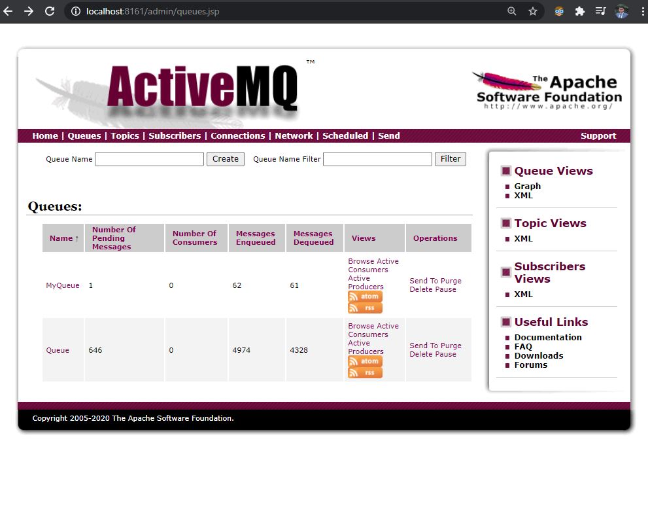Open Graph under Queue Views
The width and height of the screenshot is (648, 517).
[x=527, y=186]
